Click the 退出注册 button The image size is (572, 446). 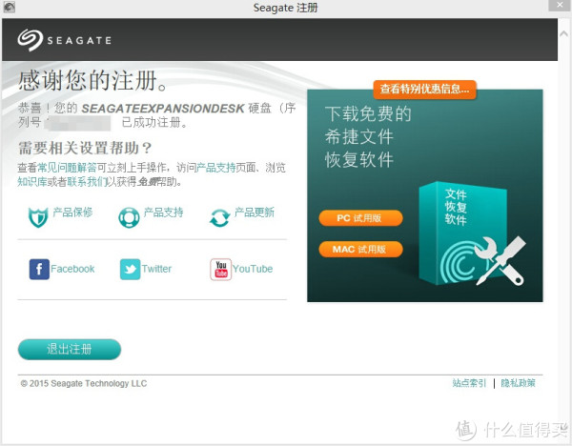click(x=70, y=349)
